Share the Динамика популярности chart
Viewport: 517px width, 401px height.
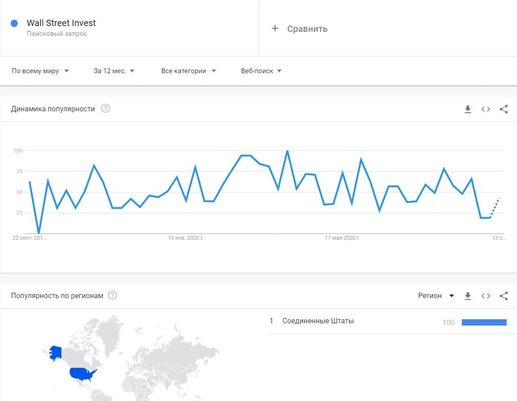(x=504, y=109)
